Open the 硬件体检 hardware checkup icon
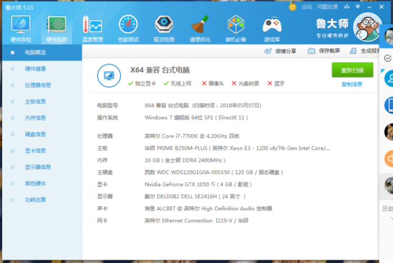The height and width of the screenshot is (263, 393). 21,26
